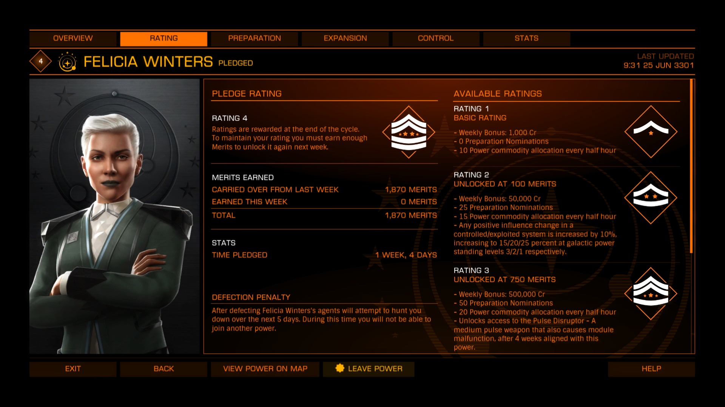Click the Rating 2 two-star insignia
Image resolution: width=725 pixels, height=407 pixels.
tap(651, 197)
